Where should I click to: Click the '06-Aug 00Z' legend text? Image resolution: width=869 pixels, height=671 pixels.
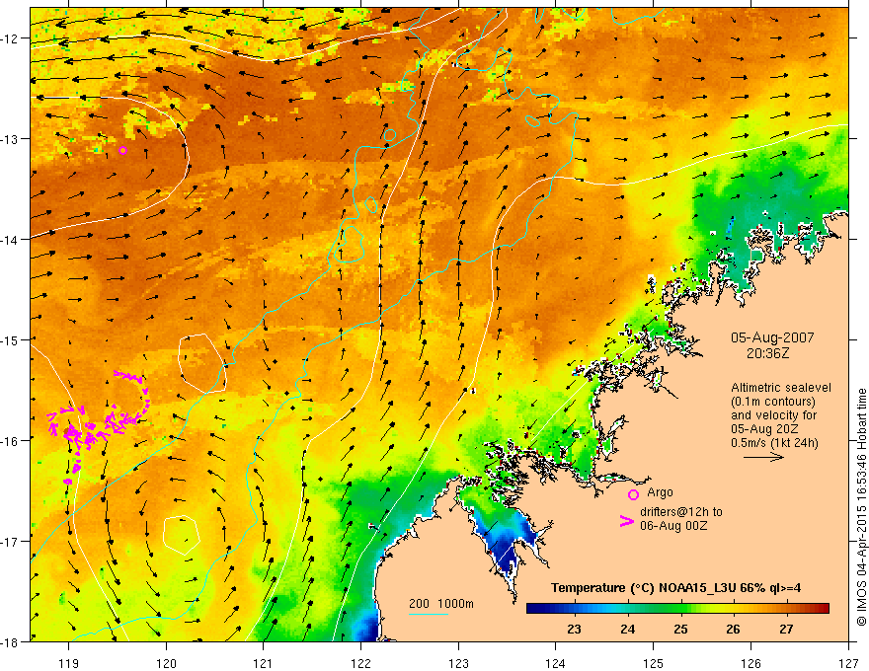coord(673,526)
